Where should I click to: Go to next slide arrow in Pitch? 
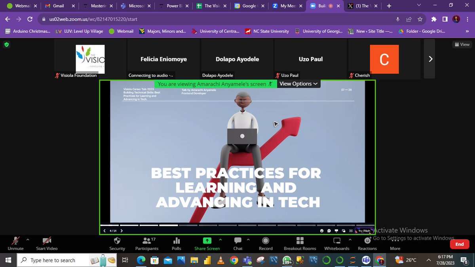click(122, 231)
